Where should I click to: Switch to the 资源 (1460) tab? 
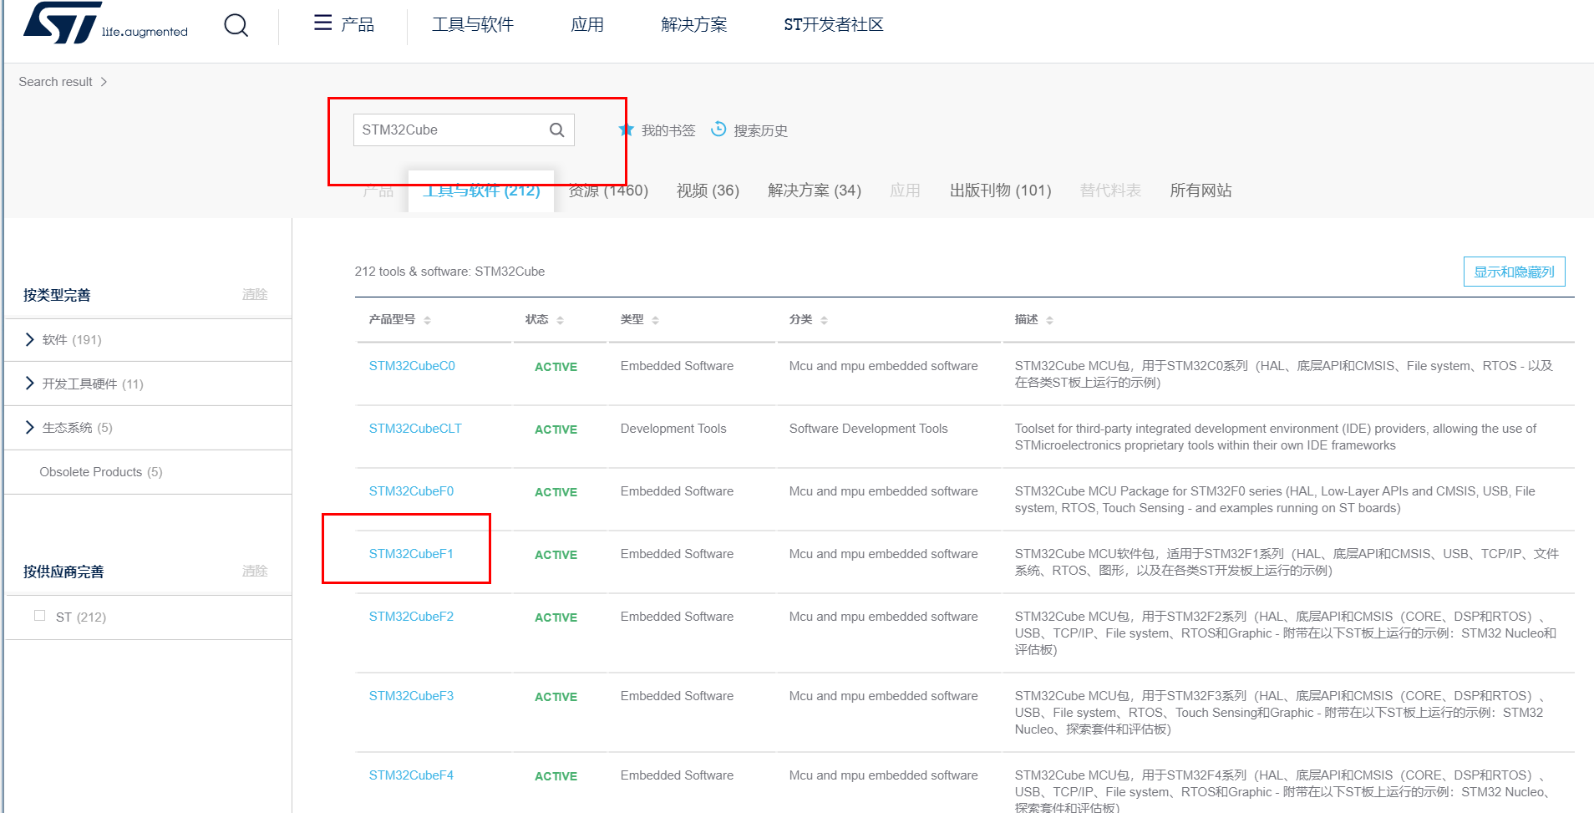pyautogui.click(x=608, y=191)
